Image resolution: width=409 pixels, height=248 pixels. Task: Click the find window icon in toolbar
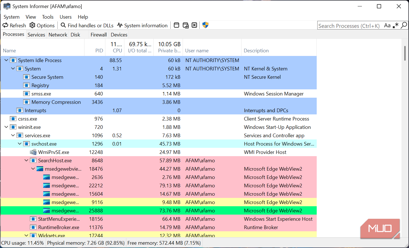pyautogui.click(x=176, y=25)
